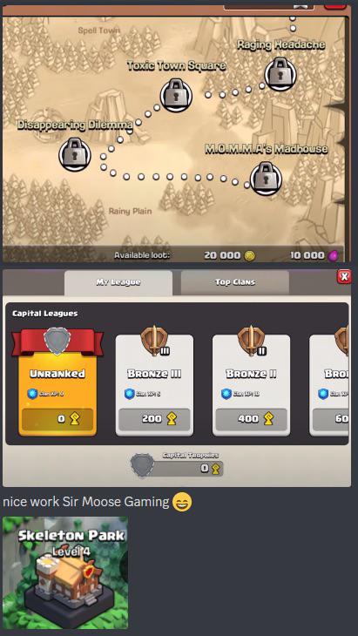Viewport: 358px width, 636px height.
Task: Tap the Raging Headache lock icon
Action: pos(280,74)
